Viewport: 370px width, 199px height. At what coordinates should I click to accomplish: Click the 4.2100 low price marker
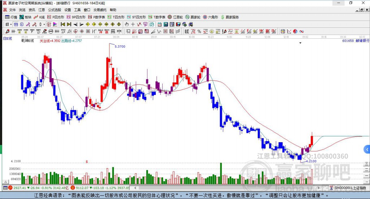(311, 161)
